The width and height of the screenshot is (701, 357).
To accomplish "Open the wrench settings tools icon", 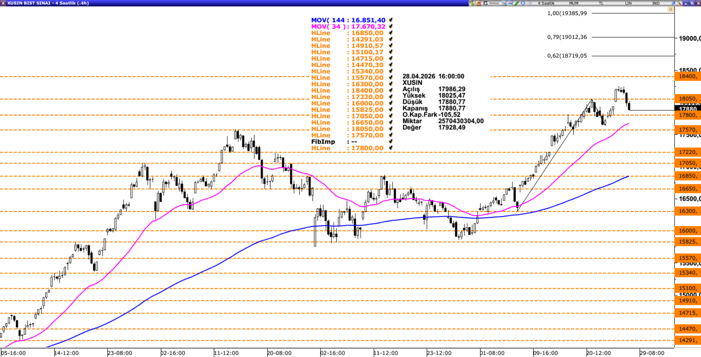I will pos(679,3).
